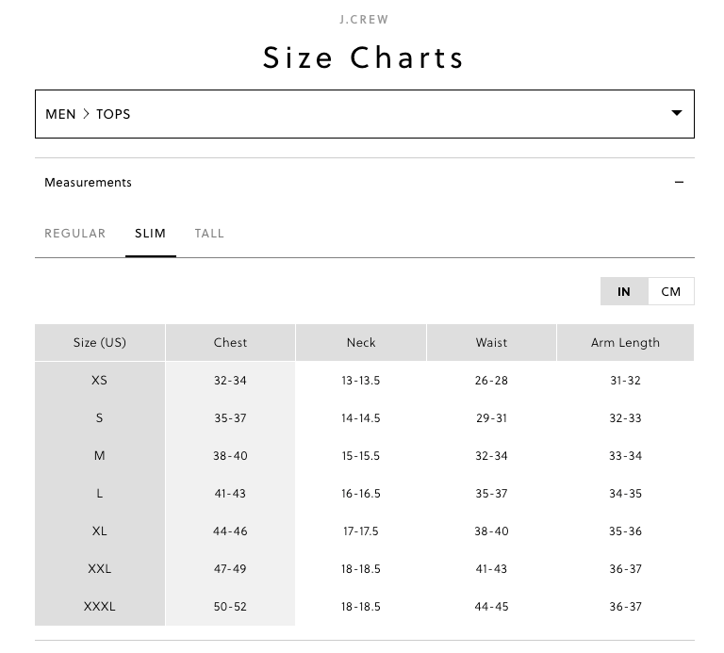Click neck value 13-13.5
This screenshot has height=653, width=724.
click(x=361, y=381)
